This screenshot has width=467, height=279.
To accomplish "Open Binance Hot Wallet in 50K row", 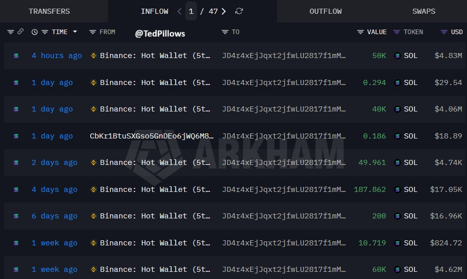I will click(155, 55).
